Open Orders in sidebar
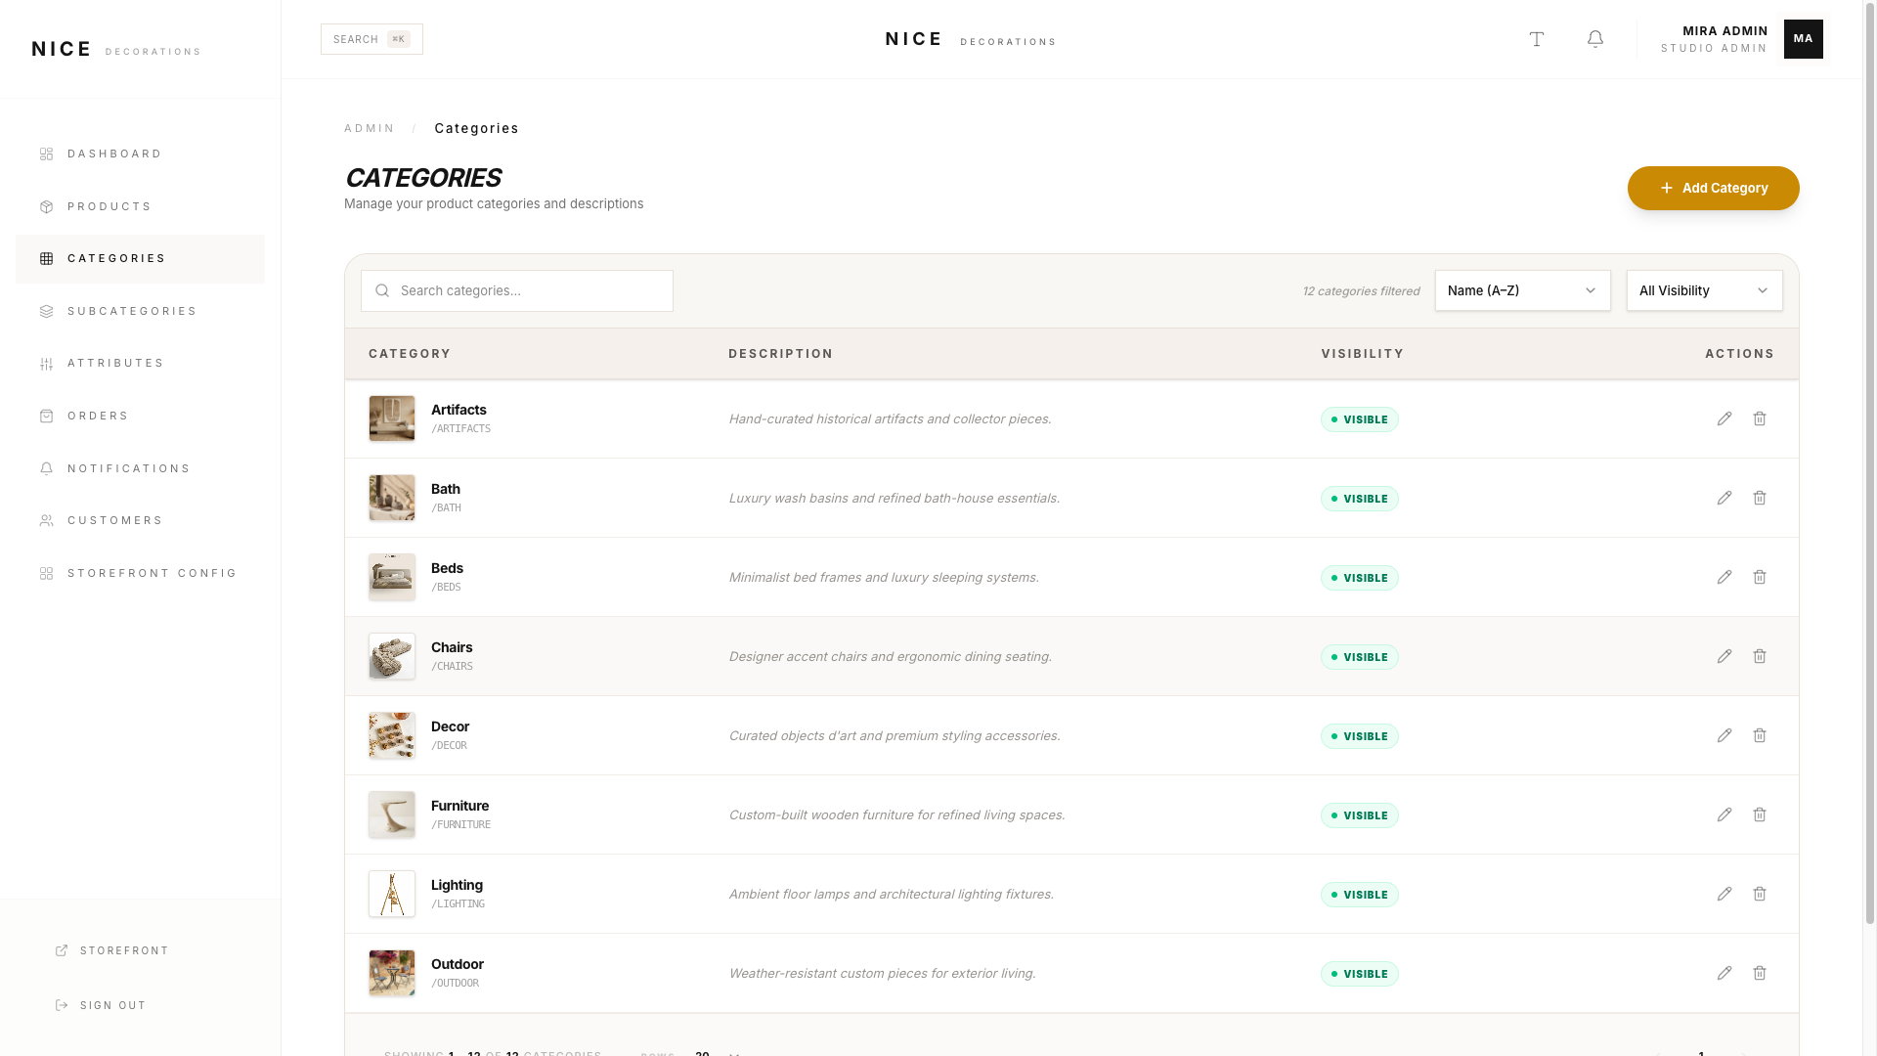The image size is (1877, 1056). coord(140,416)
